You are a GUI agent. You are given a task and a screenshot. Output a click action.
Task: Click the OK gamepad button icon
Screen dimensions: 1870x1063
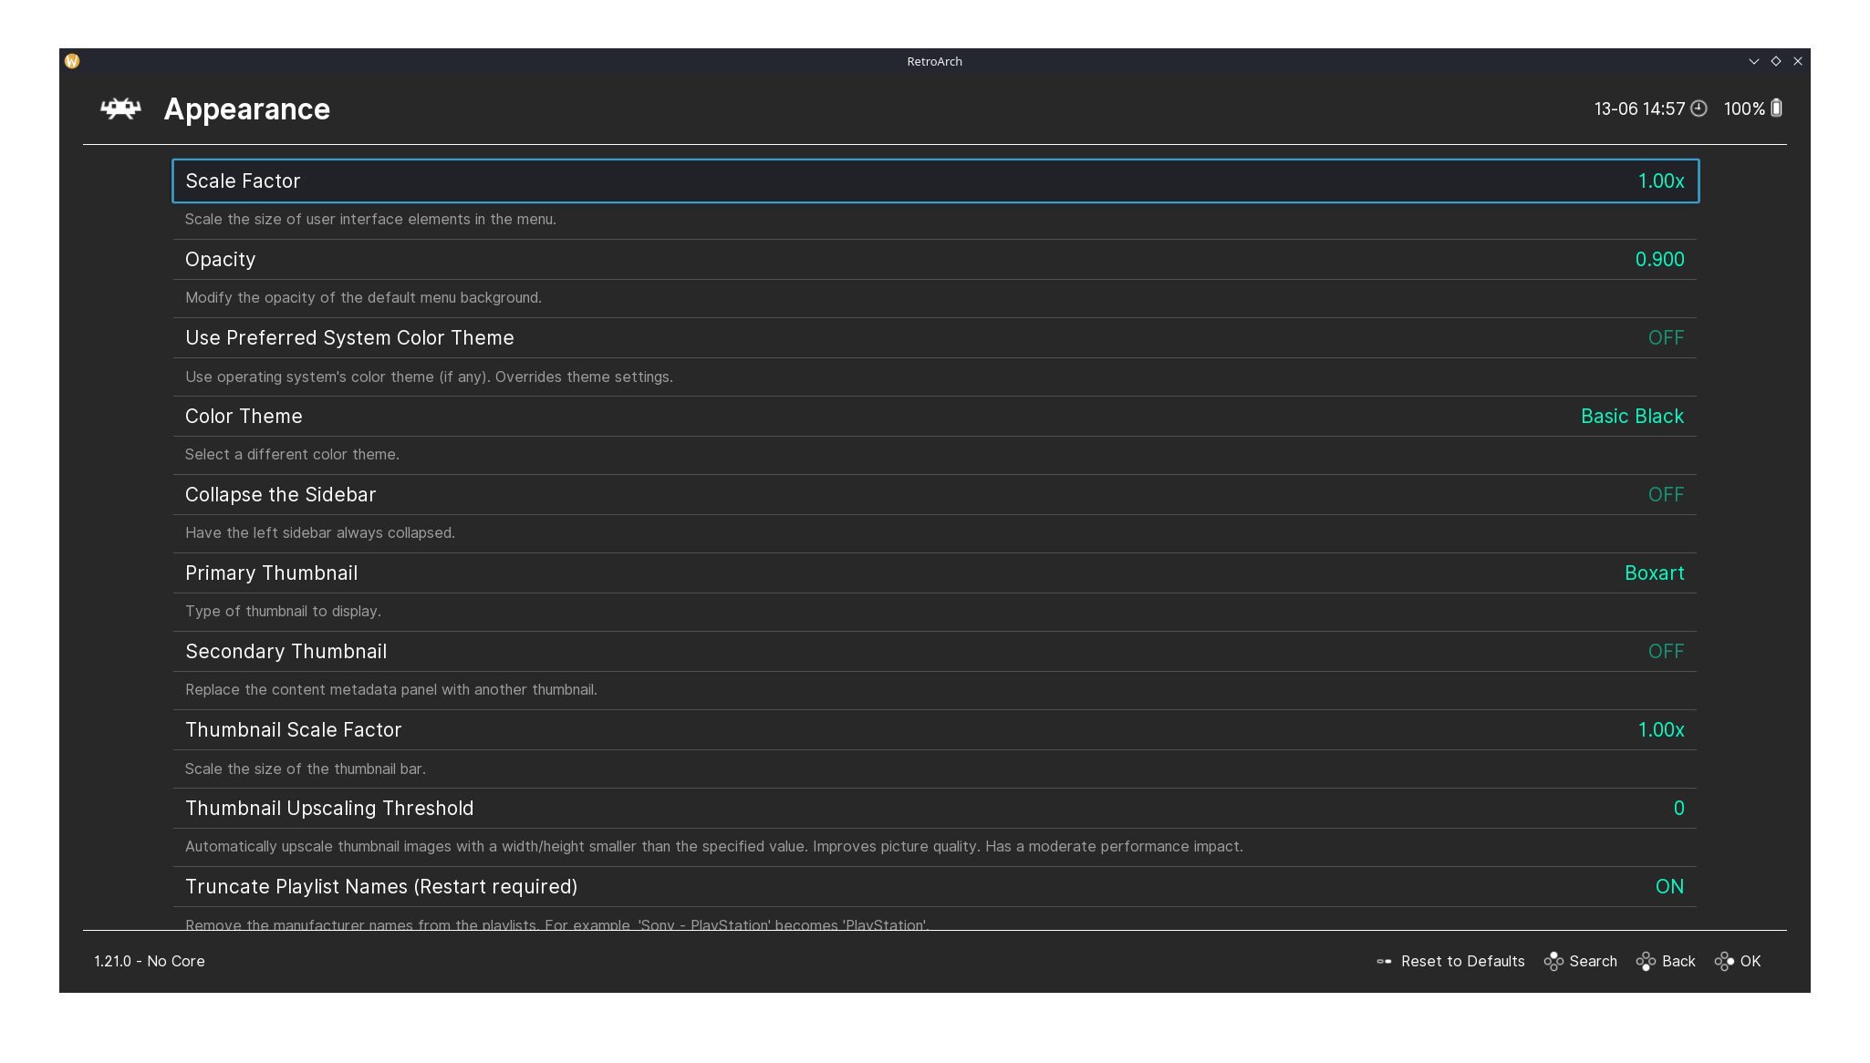pyautogui.click(x=1724, y=961)
